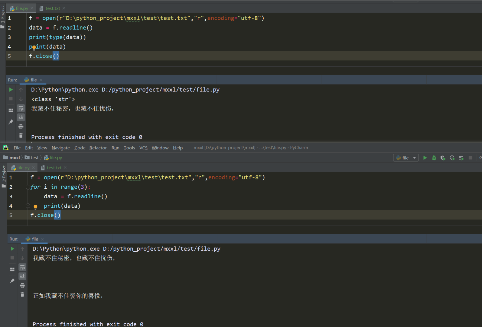Open the Navigate menu
482x327 pixels.
click(61, 148)
